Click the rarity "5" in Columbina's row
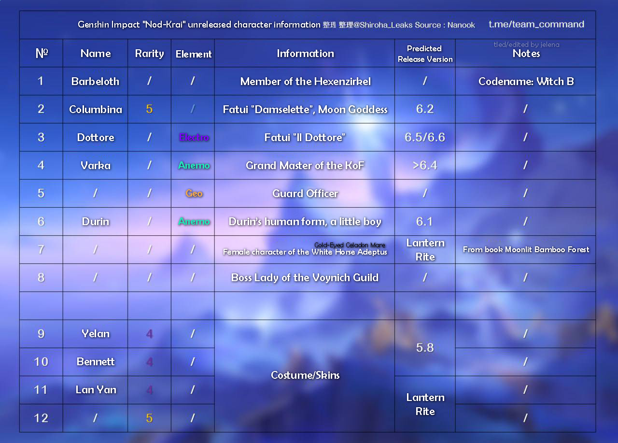The height and width of the screenshot is (443, 618). click(x=149, y=109)
